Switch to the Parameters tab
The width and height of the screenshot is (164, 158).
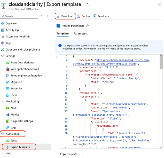click(x=81, y=34)
